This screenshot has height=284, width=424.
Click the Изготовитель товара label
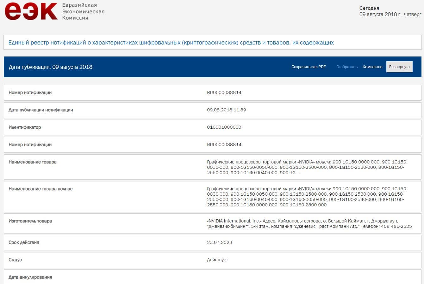tap(30, 221)
